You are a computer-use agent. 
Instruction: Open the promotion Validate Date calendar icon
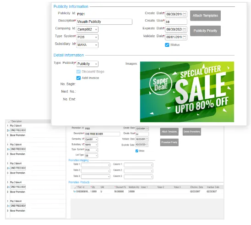point(147,139)
